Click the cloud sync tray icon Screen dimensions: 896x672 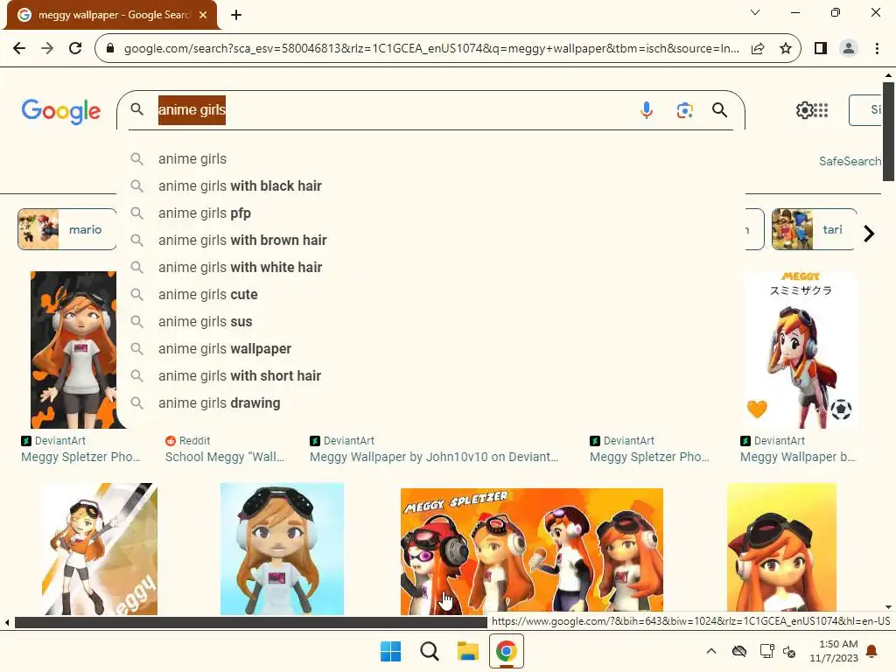click(739, 651)
